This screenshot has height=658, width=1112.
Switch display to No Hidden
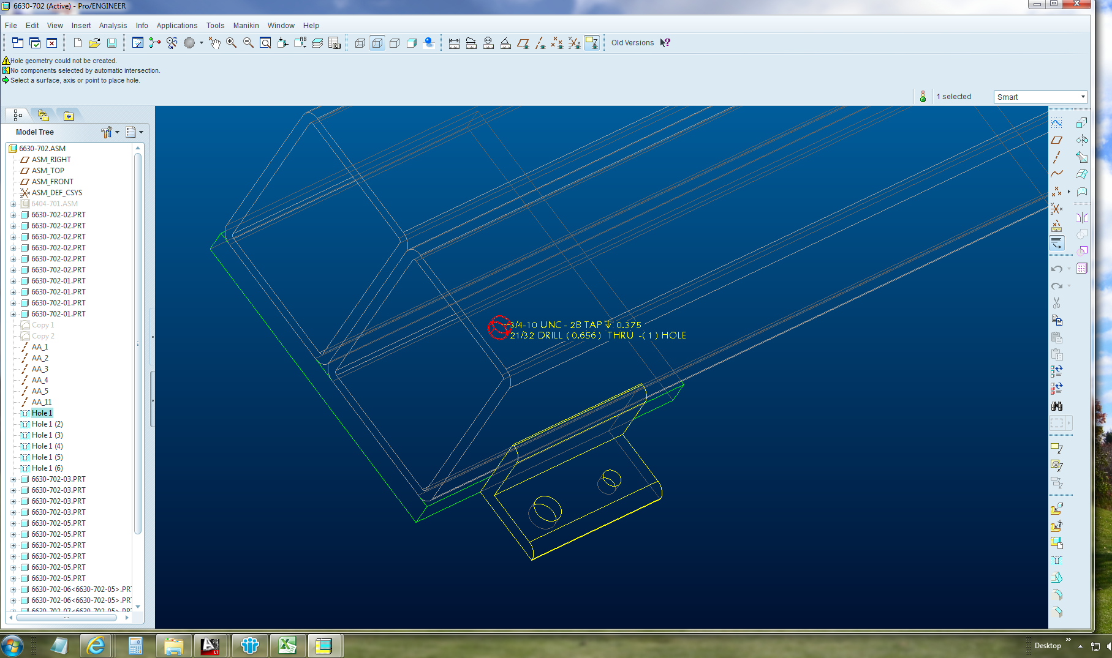coord(395,43)
